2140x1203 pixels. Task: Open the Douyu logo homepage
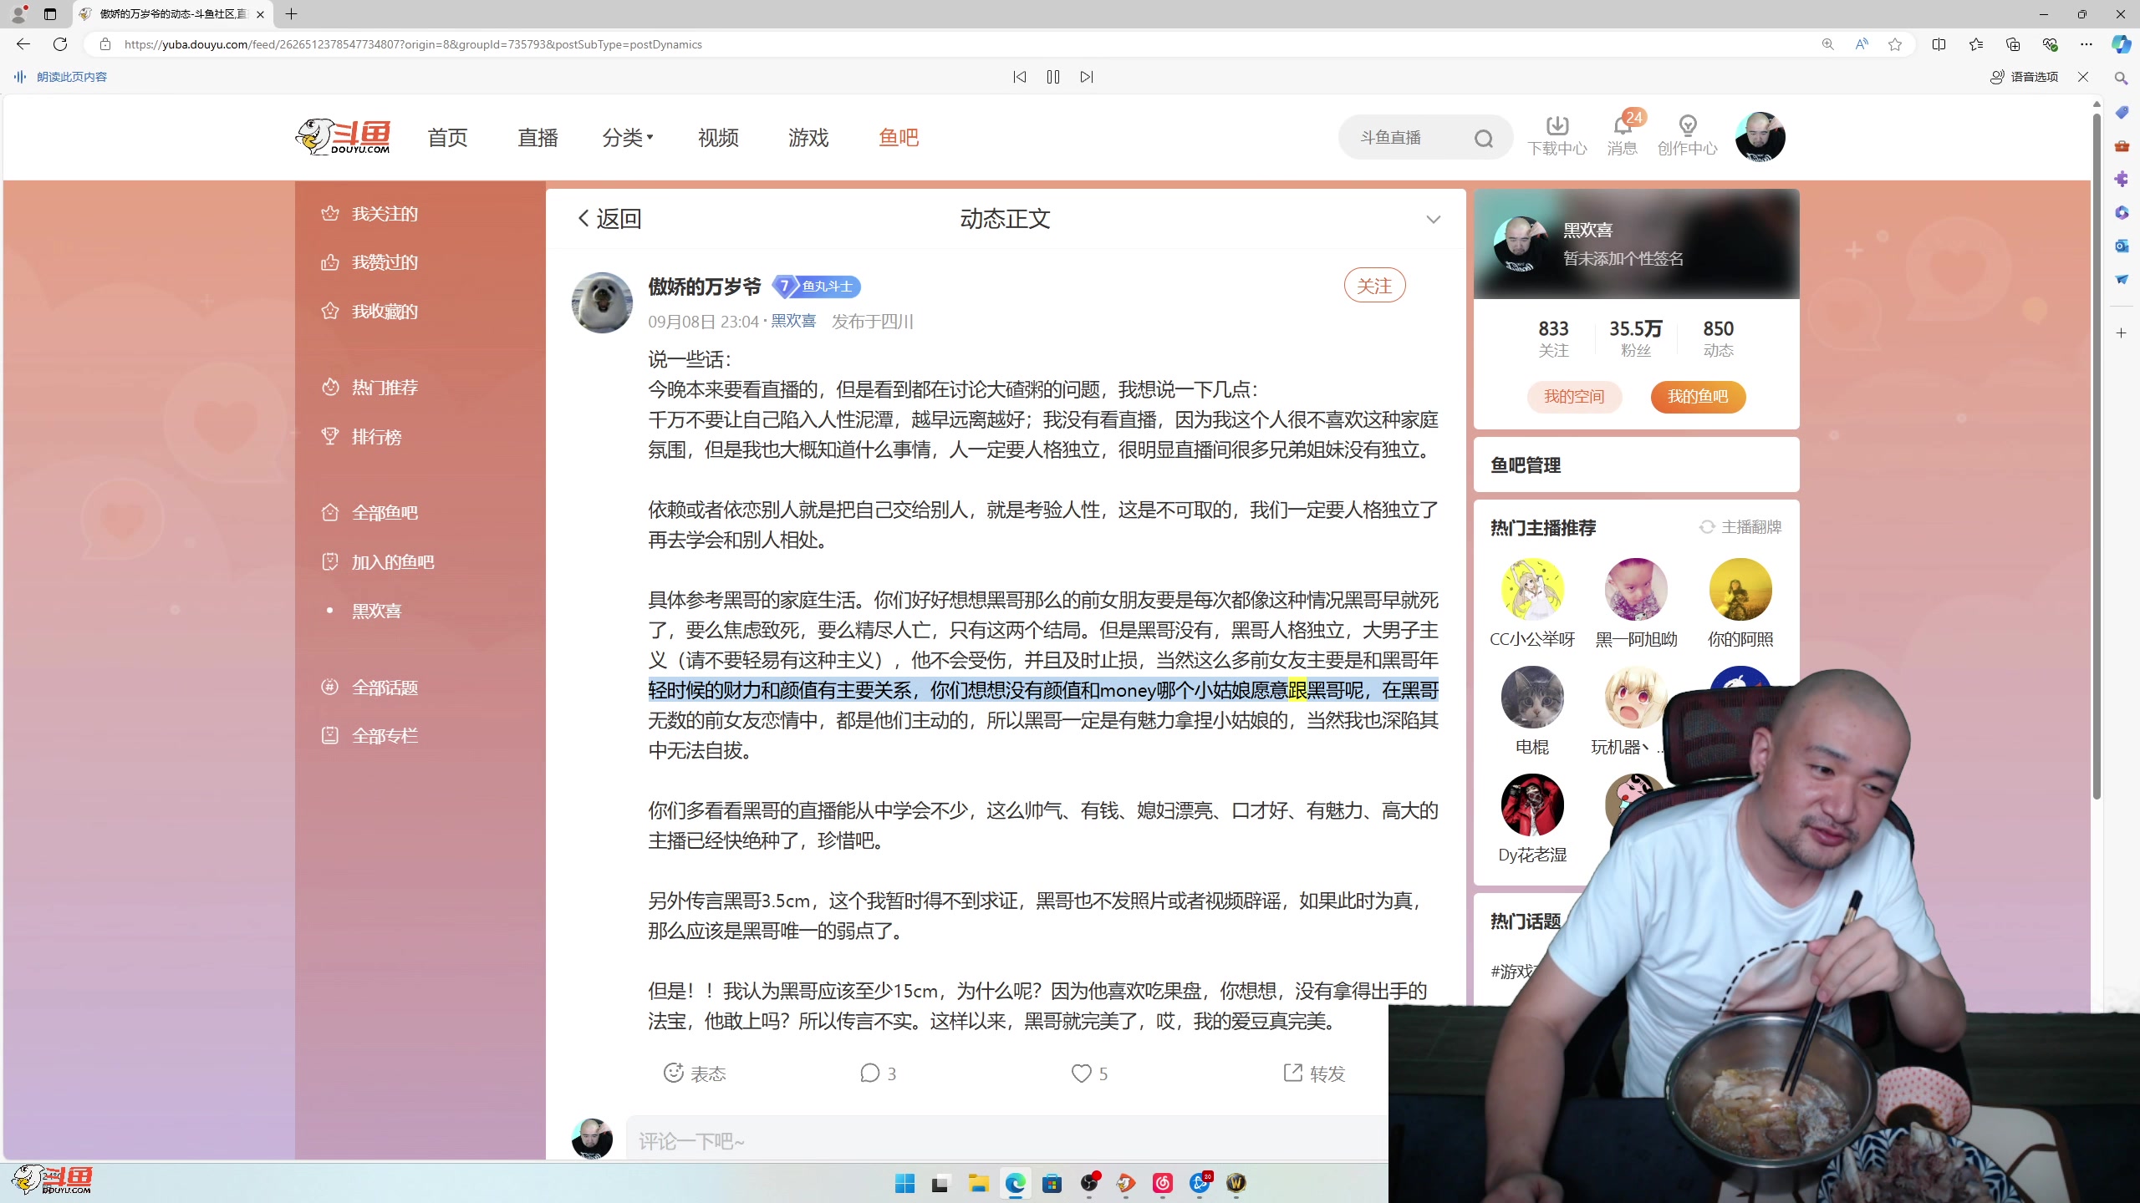(x=344, y=137)
